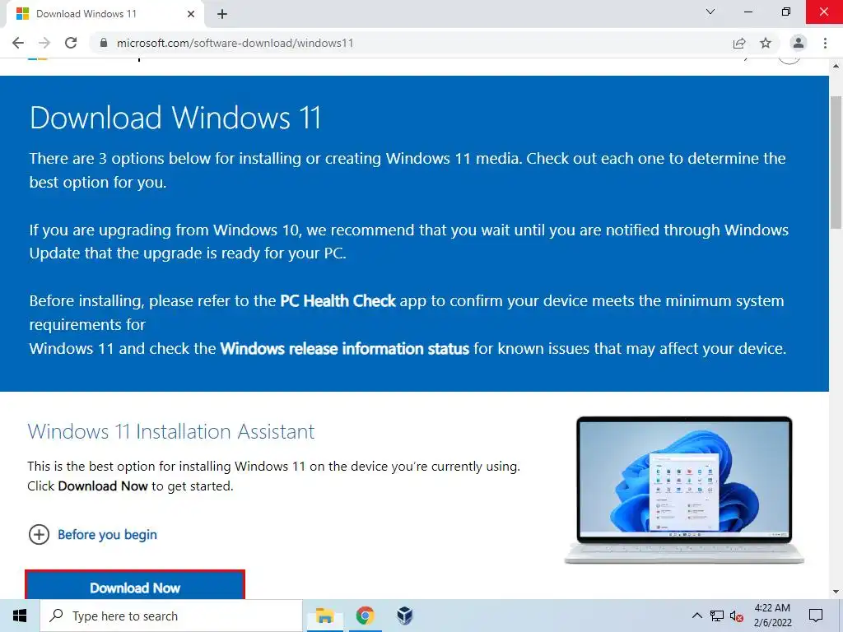The width and height of the screenshot is (843, 632).
Task: Share this page using the share icon
Action: click(739, 43)
